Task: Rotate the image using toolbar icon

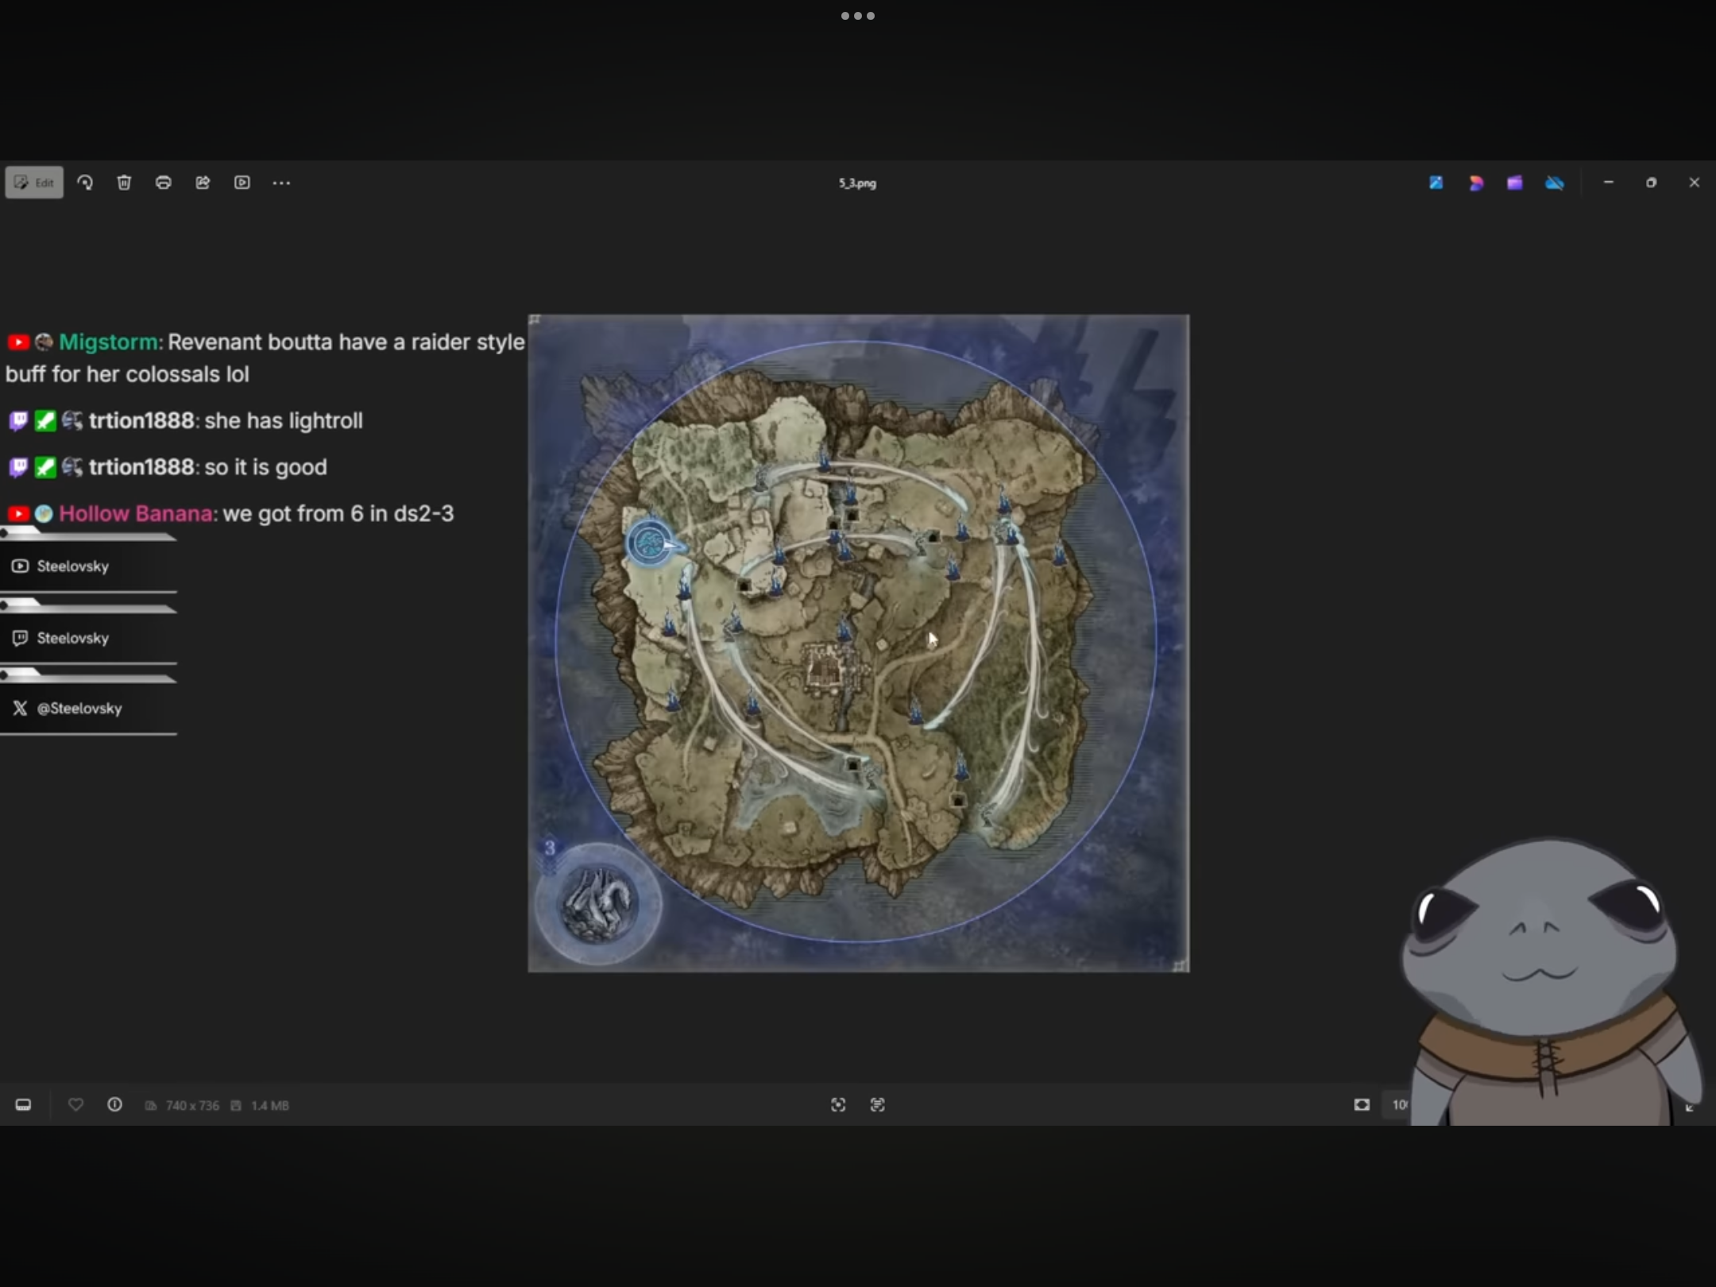Action: (x=85, y=183)
